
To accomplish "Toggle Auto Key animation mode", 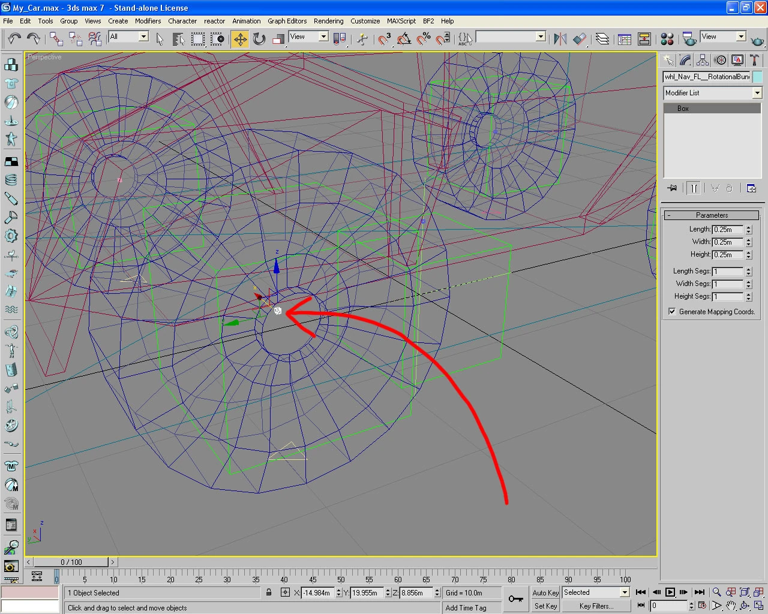I will 545,592.
